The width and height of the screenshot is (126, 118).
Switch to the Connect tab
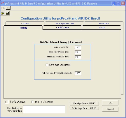25,24
